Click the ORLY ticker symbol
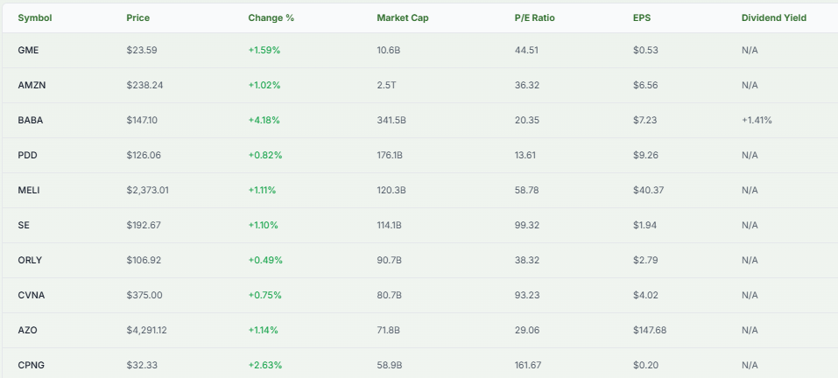 tap(30, 260)
